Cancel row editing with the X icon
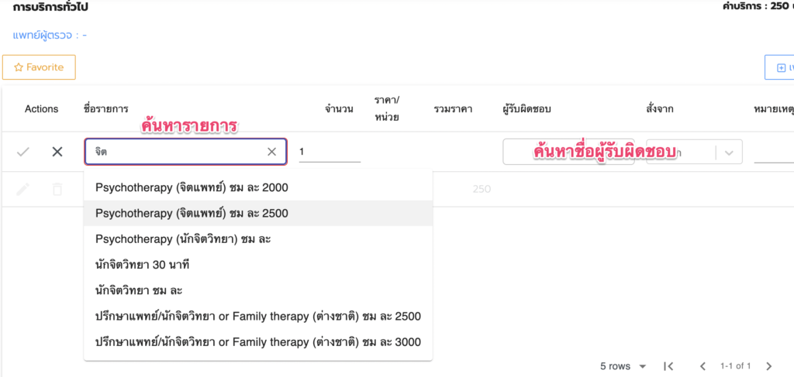This screenshot has width=794, height=377. click(57, 152)
